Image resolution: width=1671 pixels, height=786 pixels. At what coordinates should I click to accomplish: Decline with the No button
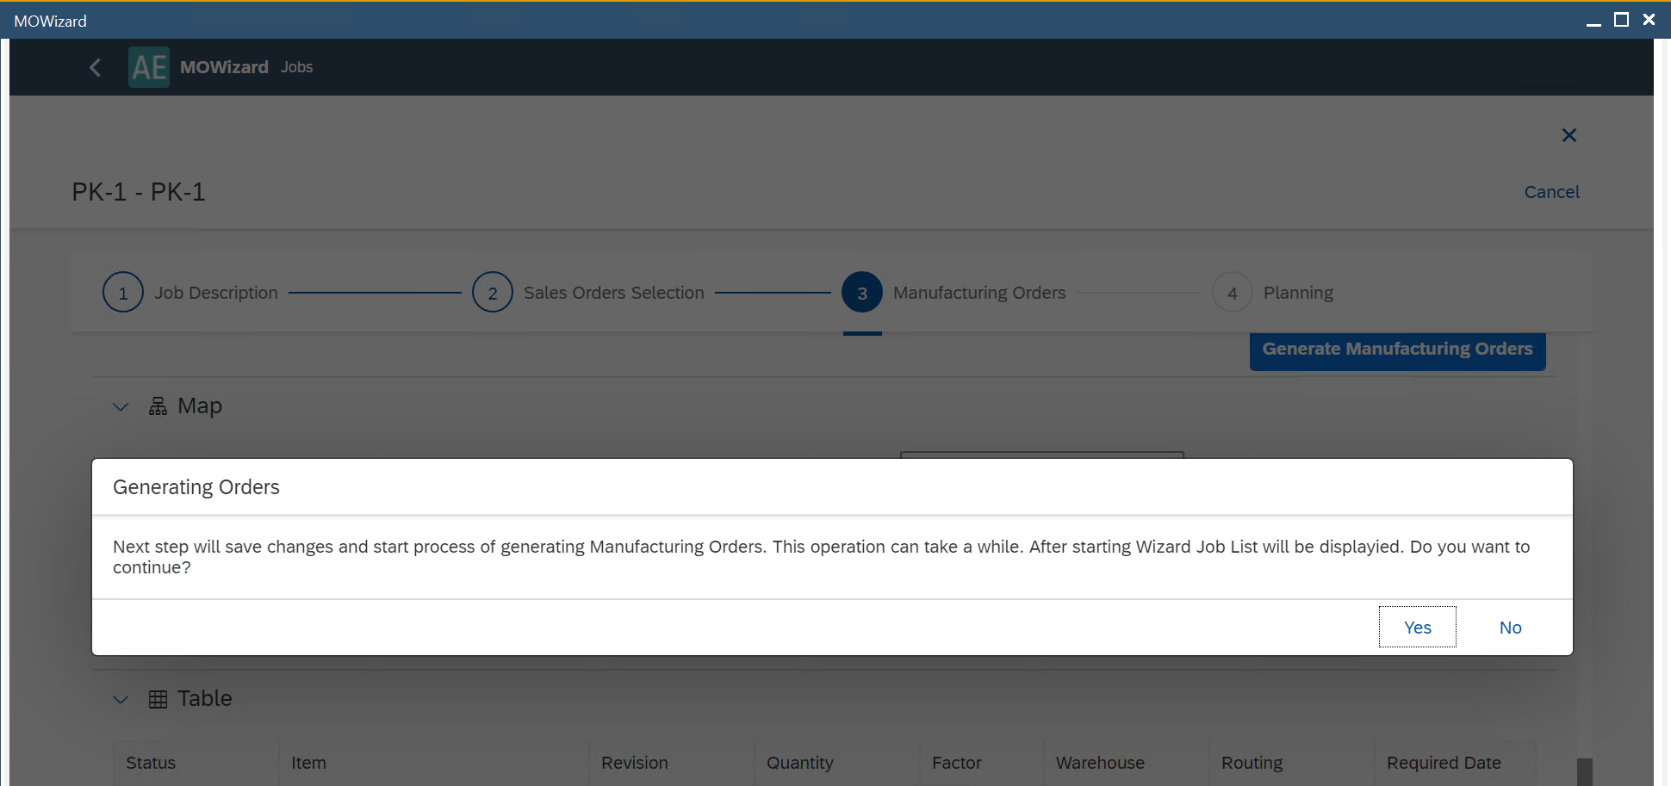click(1510, 628)
